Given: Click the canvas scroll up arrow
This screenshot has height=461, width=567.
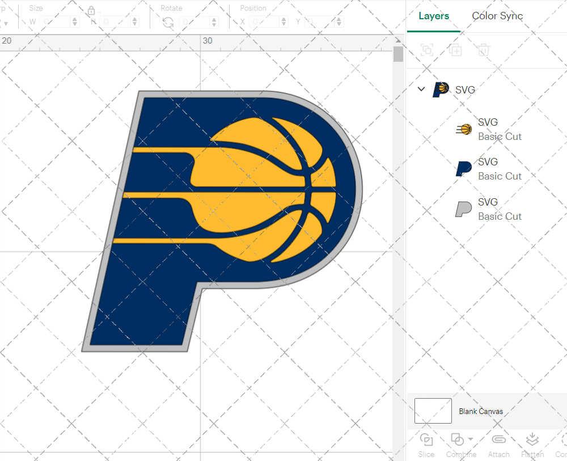Looking at the screenshot, I should (x=398, y=40).
